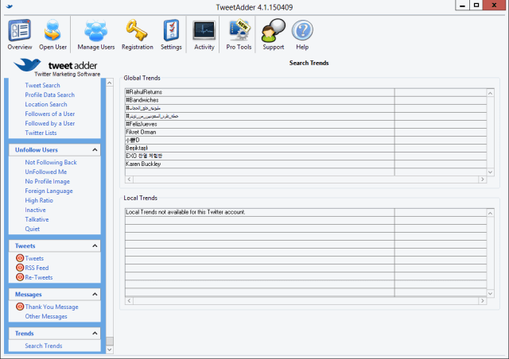Open the Search Trends sidebar link
The image size is (509, 359).
point(44,345)
